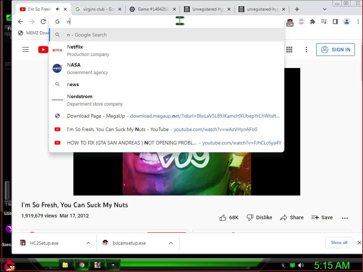This screenshot has width=363, height=272.
Task: Open a new tab with the plus button
Action: click(x=297, y=9)
